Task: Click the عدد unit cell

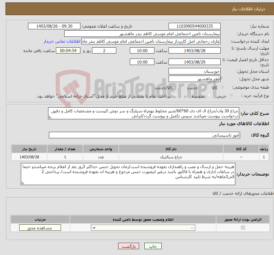Action: click(101, 157)
